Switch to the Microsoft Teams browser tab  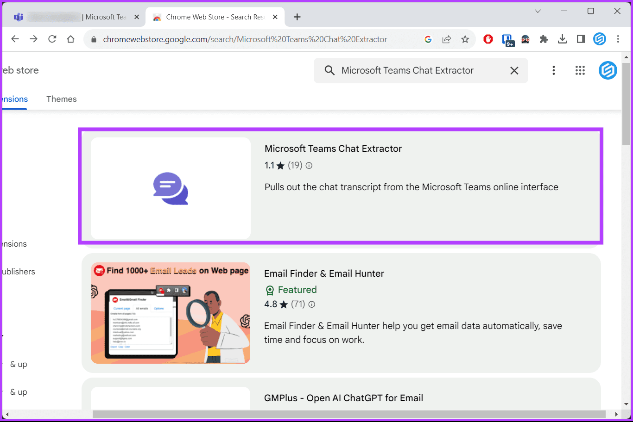[74, 17]
